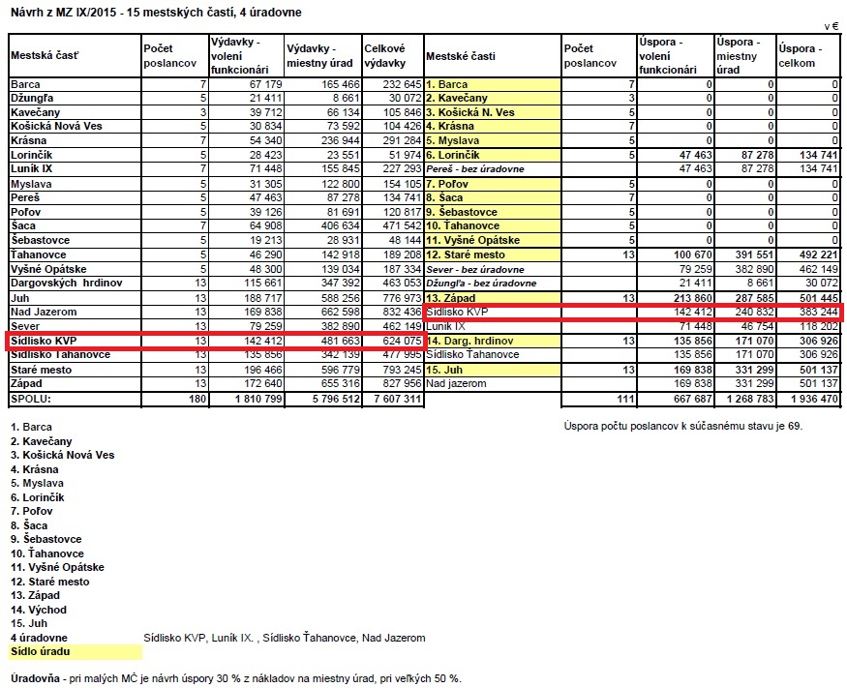Click the total 1 268 783

750,399
